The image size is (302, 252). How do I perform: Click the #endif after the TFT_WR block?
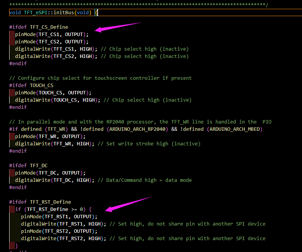18,151
